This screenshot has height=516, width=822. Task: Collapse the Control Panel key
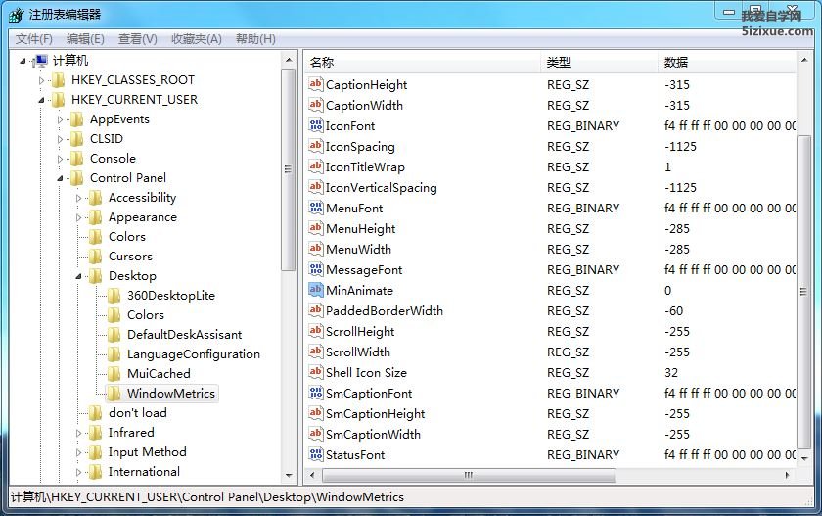pos(60,178)
